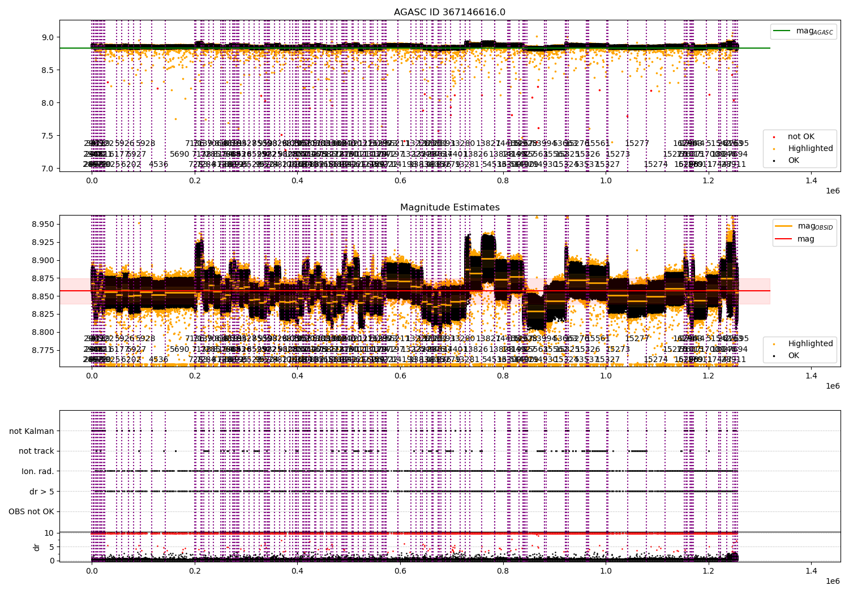Viewport: 849px width, 594px height.
Task: Click the 8.800 tick on the middle panel
Action: [44, 332]
